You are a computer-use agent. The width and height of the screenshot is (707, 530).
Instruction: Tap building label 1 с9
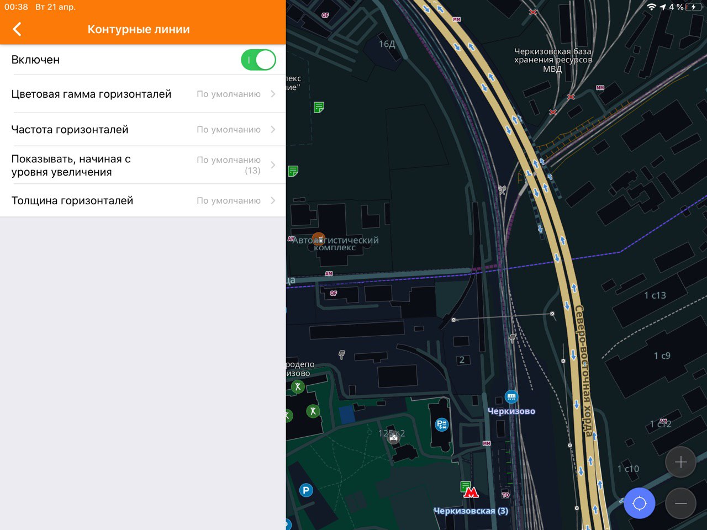(662, 356)
